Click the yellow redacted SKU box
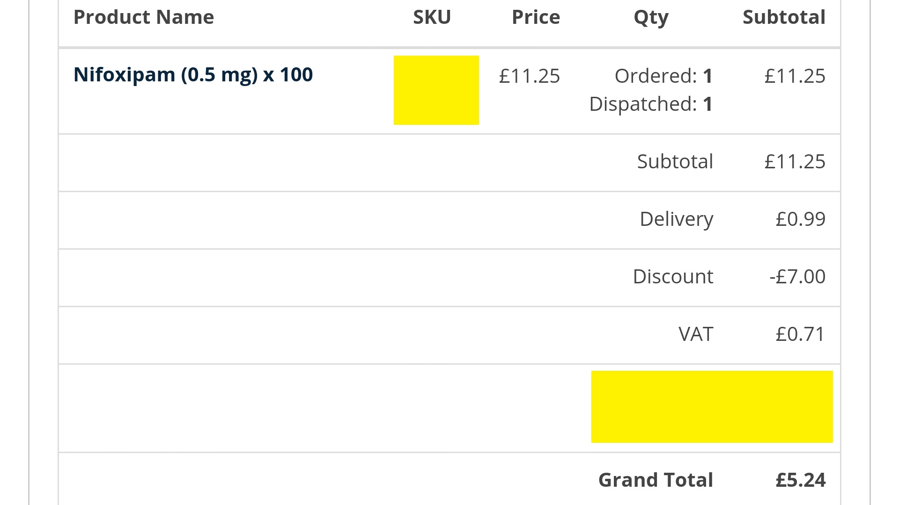The image size is (899, 505). pyautogui.click(x=436, y=90)
